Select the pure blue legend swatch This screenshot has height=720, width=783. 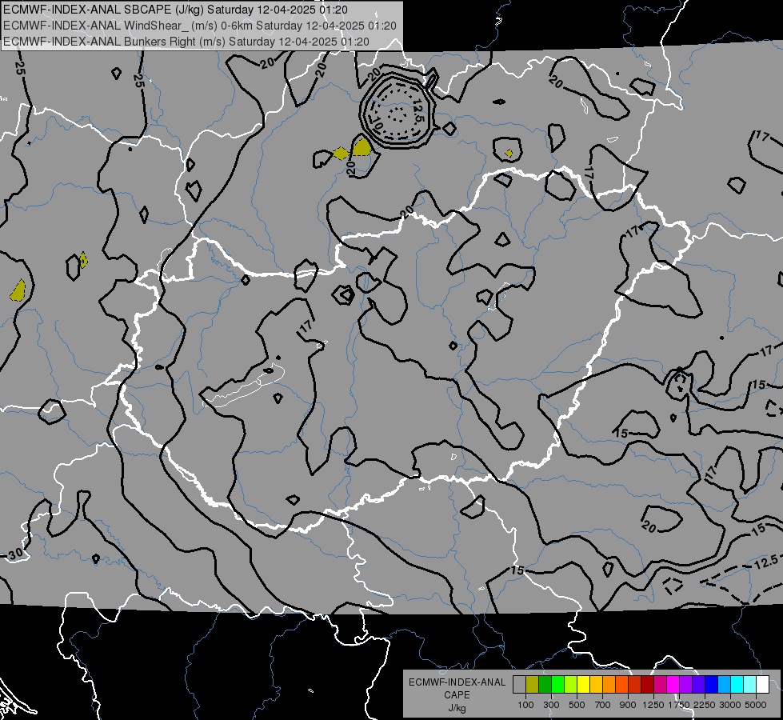pos(712,684)
